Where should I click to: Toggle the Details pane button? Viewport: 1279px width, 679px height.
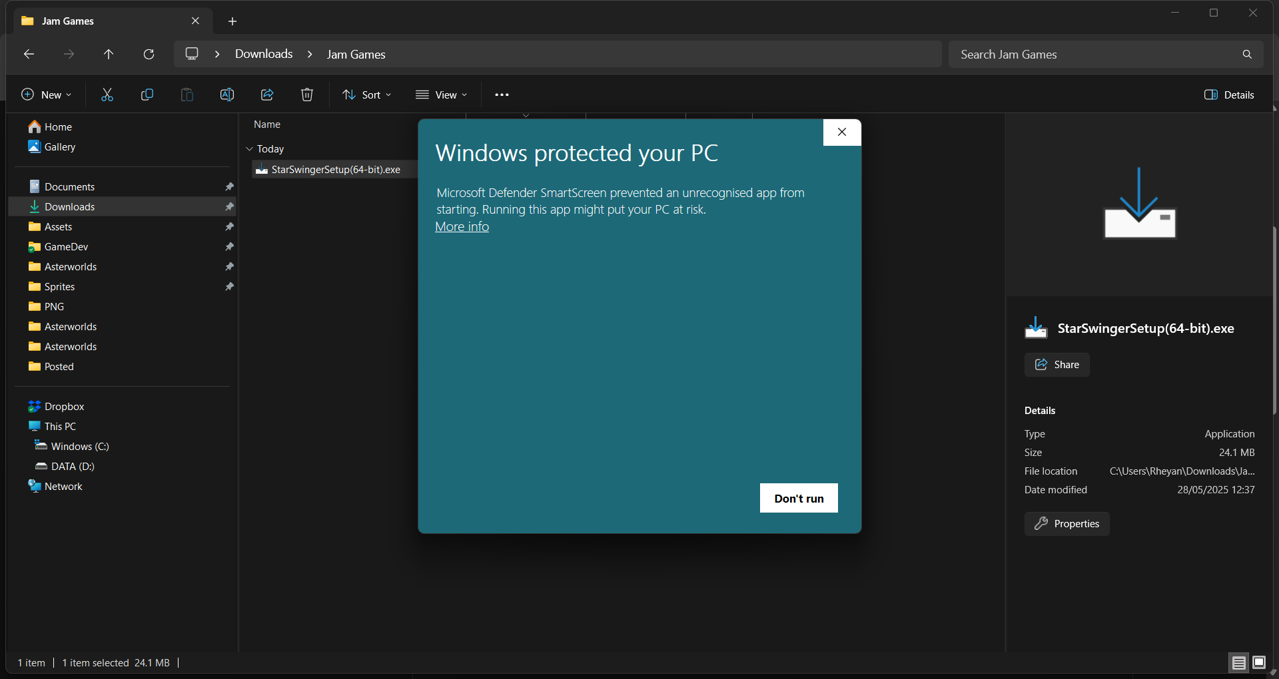tap(1229, 95)
